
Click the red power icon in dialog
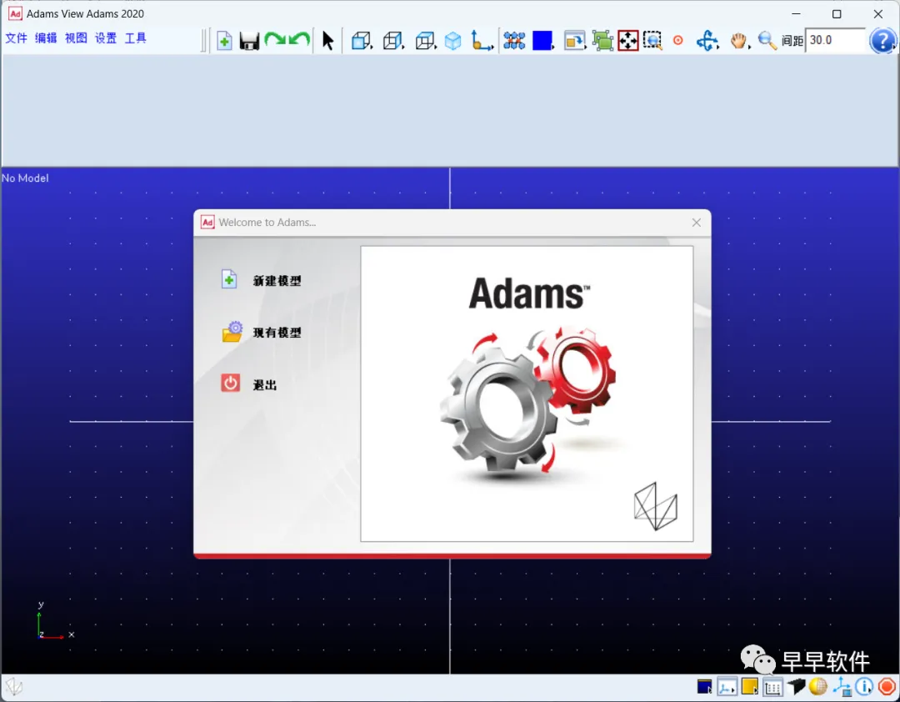[231, 383]
